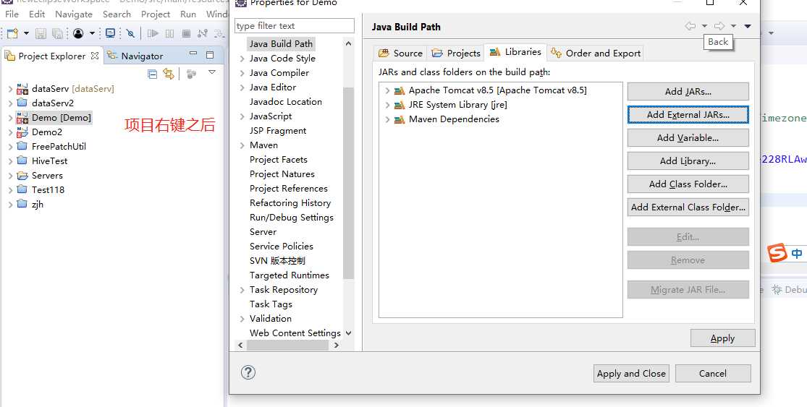Switch to the Order and Export tab
The image size is (807, 407).
pyautogui.click(x=596, y=53)
